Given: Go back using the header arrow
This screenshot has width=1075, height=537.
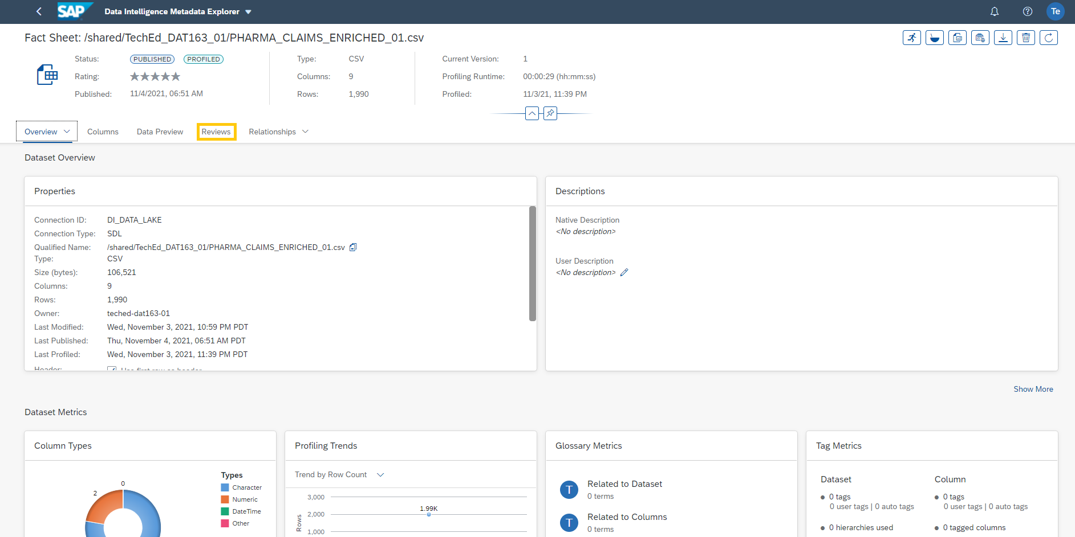Looking at the screenshot, I should pyautogui.click(x=39, y=11).
